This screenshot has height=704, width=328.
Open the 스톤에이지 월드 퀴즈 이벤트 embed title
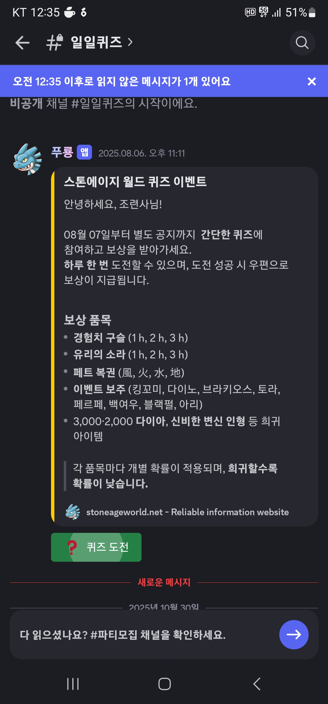tap(135, 182)
